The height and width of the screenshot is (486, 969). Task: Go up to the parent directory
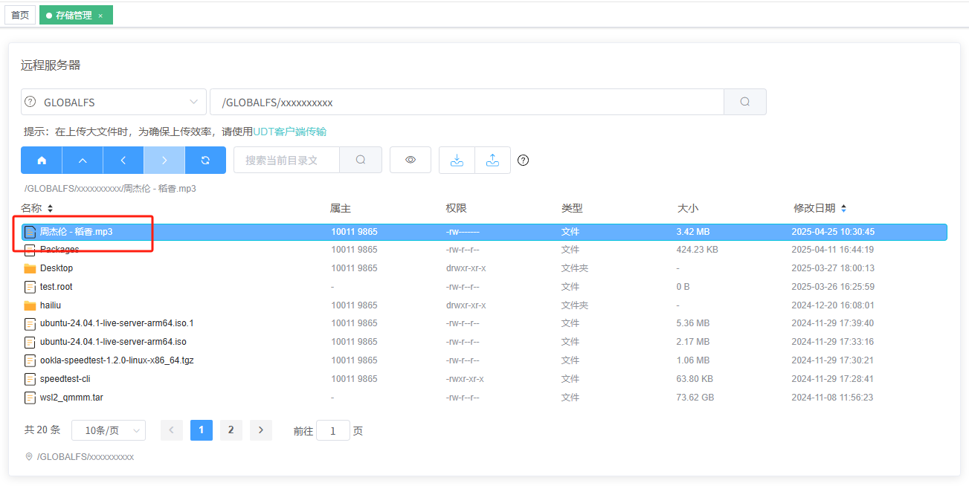pos(83,161)
